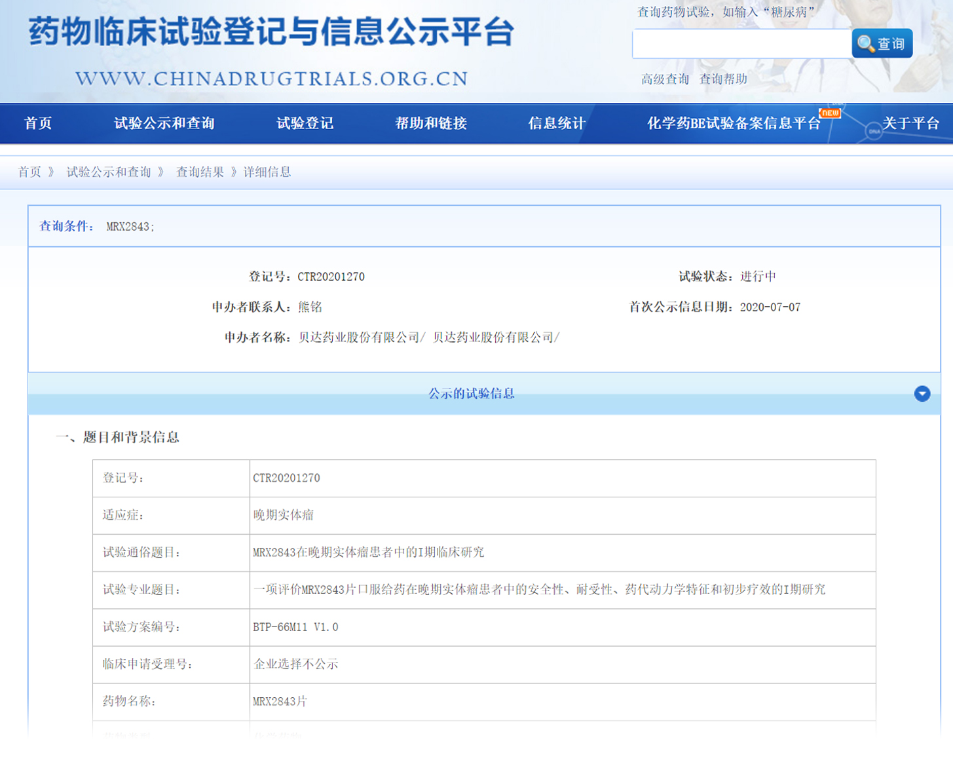Open 查询帮助 search help link
This screenshot has height=768, width=953.
click(x=723, y=79)
